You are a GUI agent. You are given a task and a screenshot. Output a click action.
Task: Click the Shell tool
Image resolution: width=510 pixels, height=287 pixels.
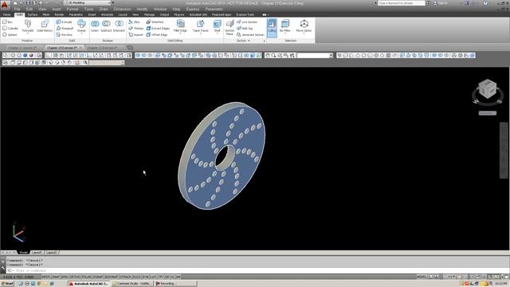pyautogui.click(x=217, y=26)
